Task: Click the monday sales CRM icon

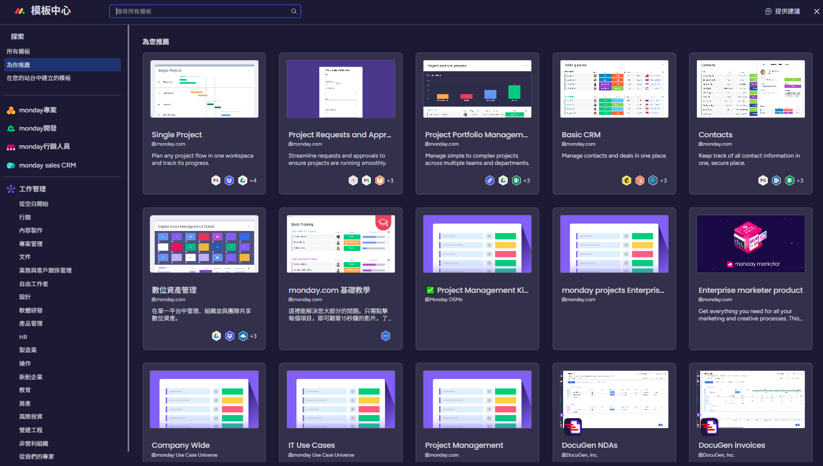Action: 11,165
